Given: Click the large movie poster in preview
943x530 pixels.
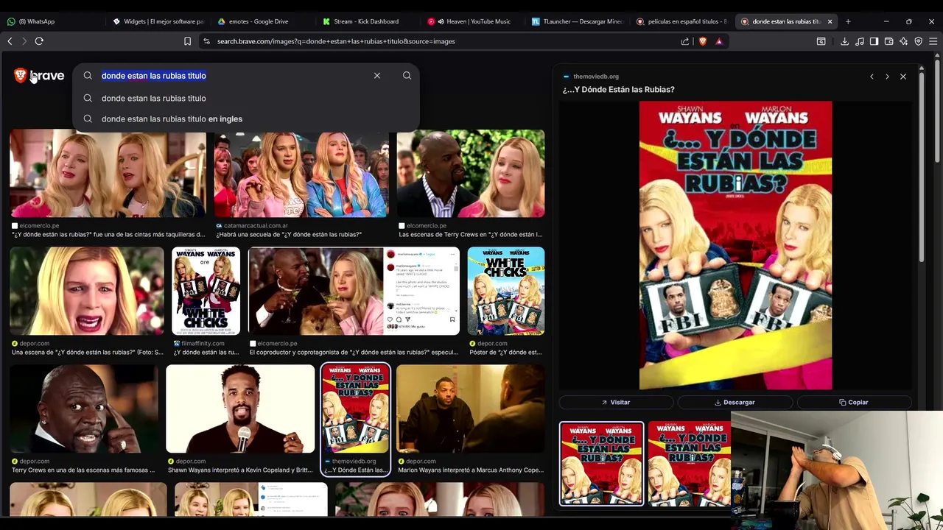Looking at the screenshot, I should pyautogui.click(x=735, y=245).
